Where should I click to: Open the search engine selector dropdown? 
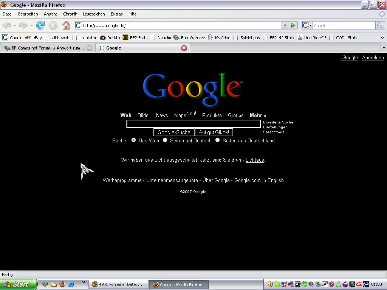tap(307, 25)
